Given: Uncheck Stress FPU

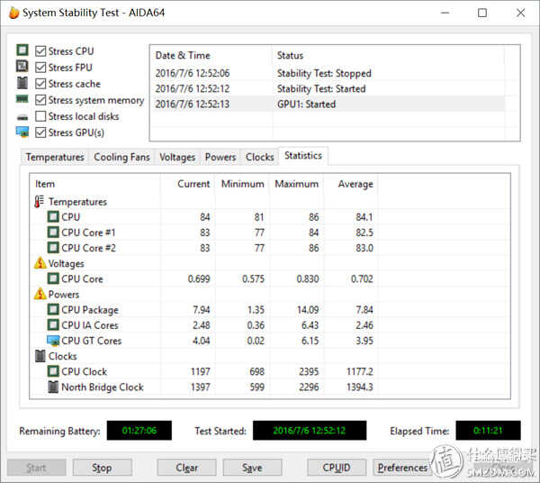Looking at the screenshot, I should (40, 68).
